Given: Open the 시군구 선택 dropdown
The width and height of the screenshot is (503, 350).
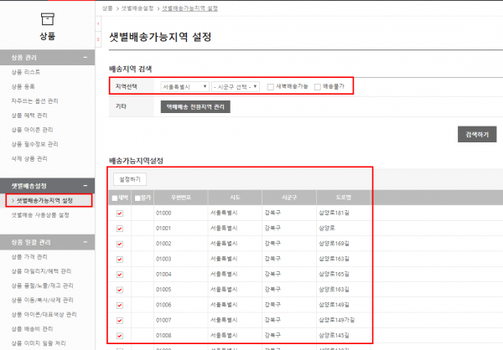Looking at the screenshot, I should coord(236,86).
